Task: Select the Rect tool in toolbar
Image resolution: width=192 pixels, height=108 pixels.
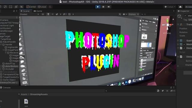Action: click(x=11, y=7)
